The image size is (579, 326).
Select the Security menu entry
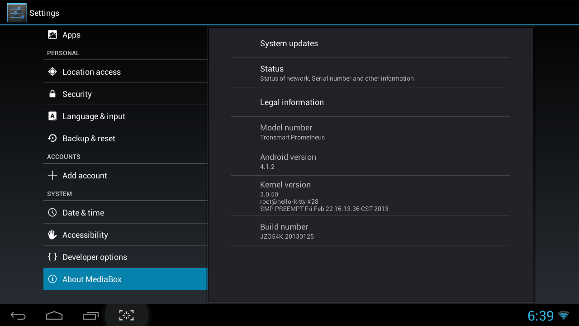125,94
